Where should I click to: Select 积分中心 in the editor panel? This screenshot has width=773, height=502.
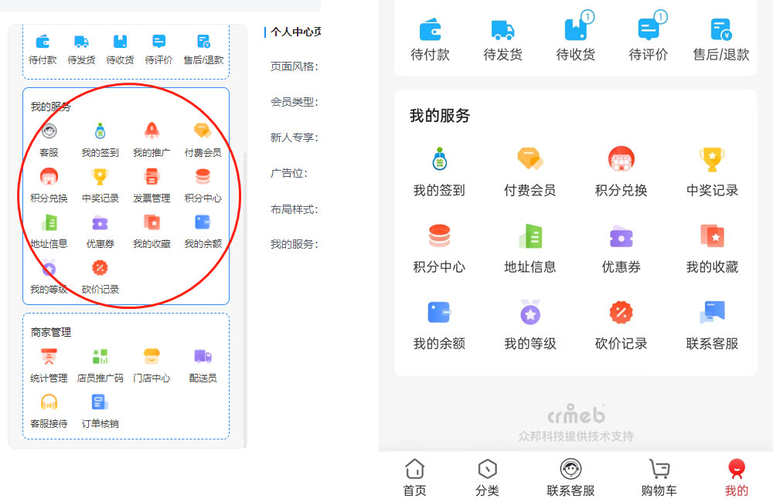point(203,185)
